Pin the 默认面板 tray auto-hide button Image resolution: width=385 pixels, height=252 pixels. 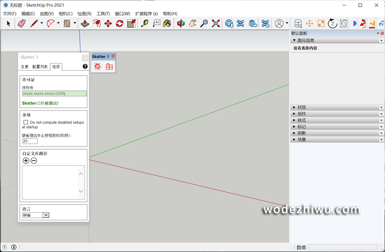pos(378,33)
